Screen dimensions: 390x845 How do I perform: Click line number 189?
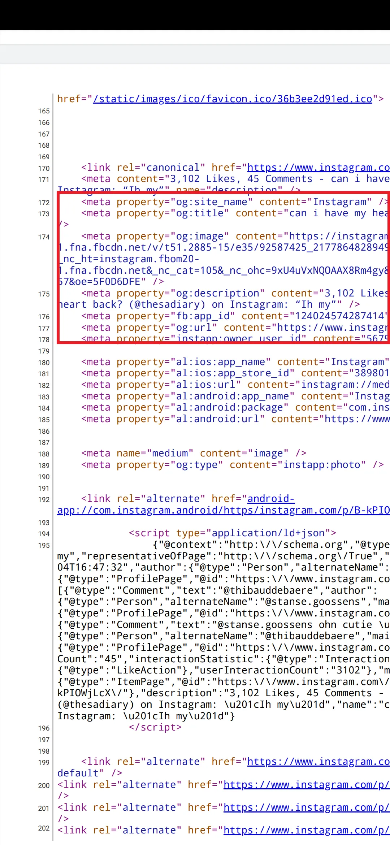(x=44, y=465)
